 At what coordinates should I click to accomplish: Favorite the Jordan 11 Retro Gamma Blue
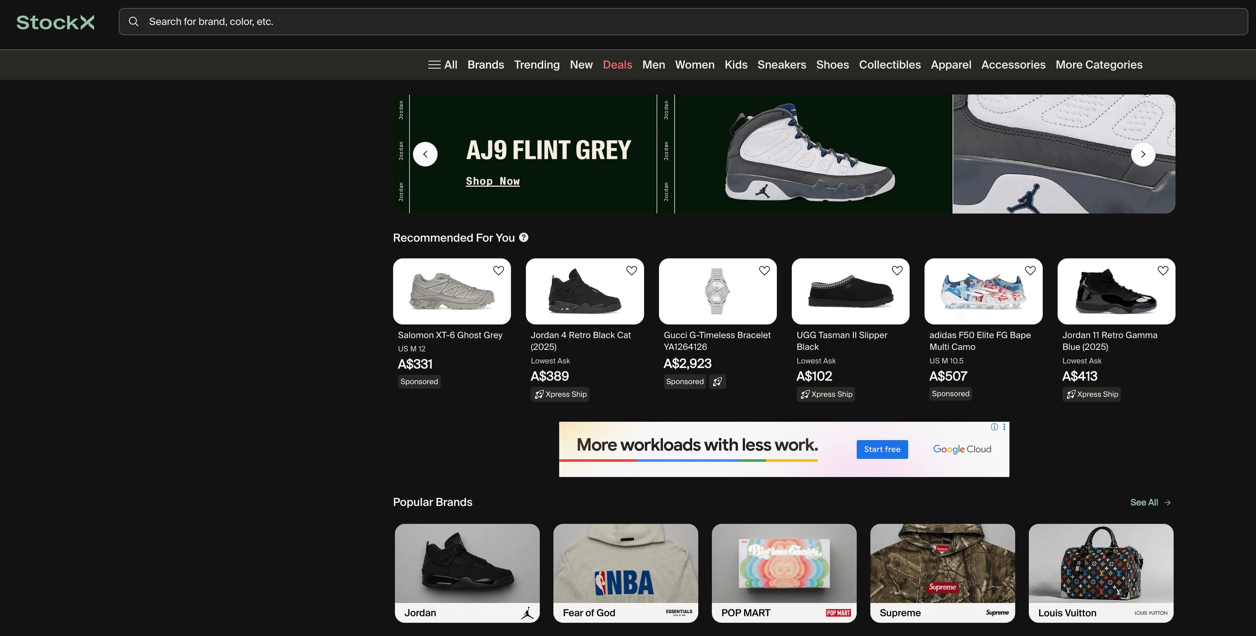coord(1163,270)
